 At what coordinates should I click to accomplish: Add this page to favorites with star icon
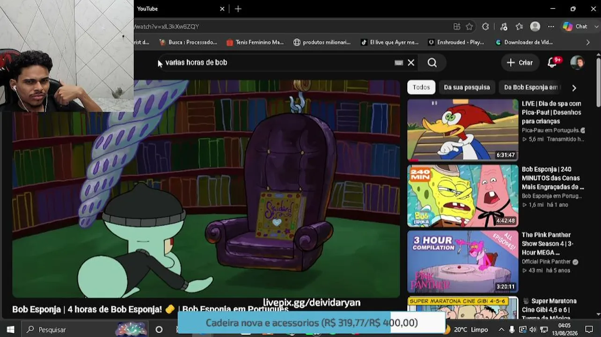coord(469,27)
